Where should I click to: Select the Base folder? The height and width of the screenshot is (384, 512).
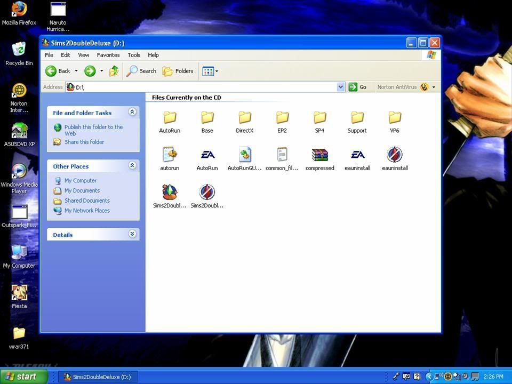[207, 122]
